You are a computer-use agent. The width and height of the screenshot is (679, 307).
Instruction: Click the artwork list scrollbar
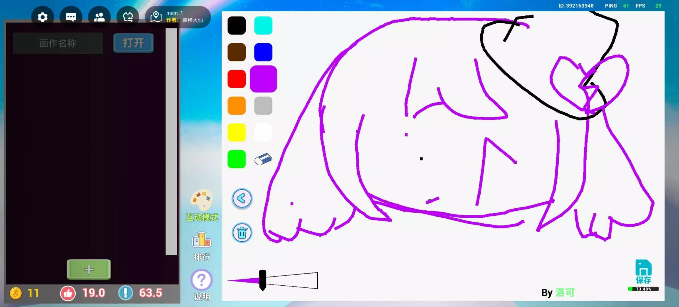[171, 141]
